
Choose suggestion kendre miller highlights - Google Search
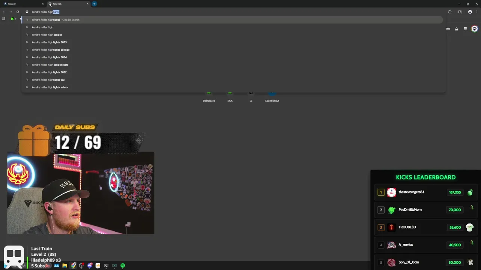click(x=233, y=19)
